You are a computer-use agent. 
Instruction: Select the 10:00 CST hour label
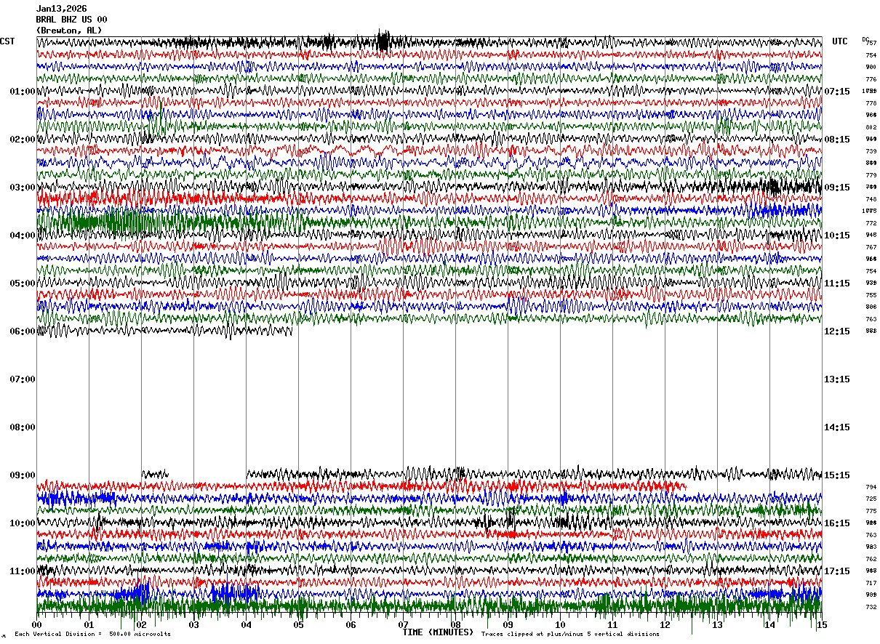pos(23,523)
